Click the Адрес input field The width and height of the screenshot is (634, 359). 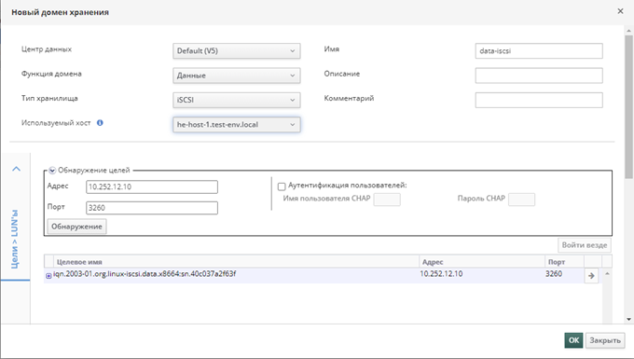coord(152,186)
